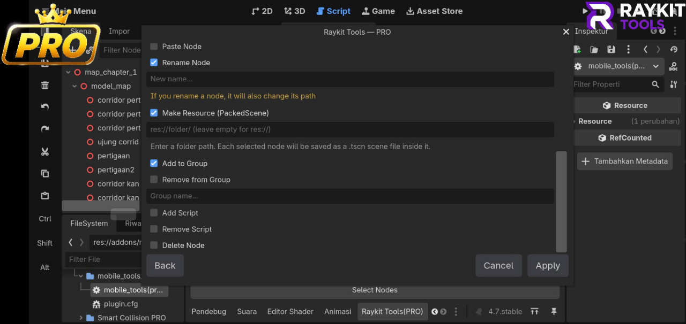Open the Editor Shader panel tab
The width and height of the screenshot is (686, 324).
(290, 312)
